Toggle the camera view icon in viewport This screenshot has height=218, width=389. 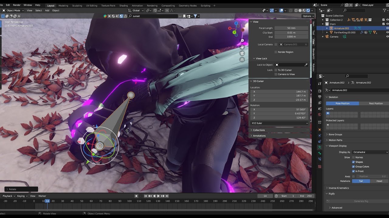coord(242,53)
